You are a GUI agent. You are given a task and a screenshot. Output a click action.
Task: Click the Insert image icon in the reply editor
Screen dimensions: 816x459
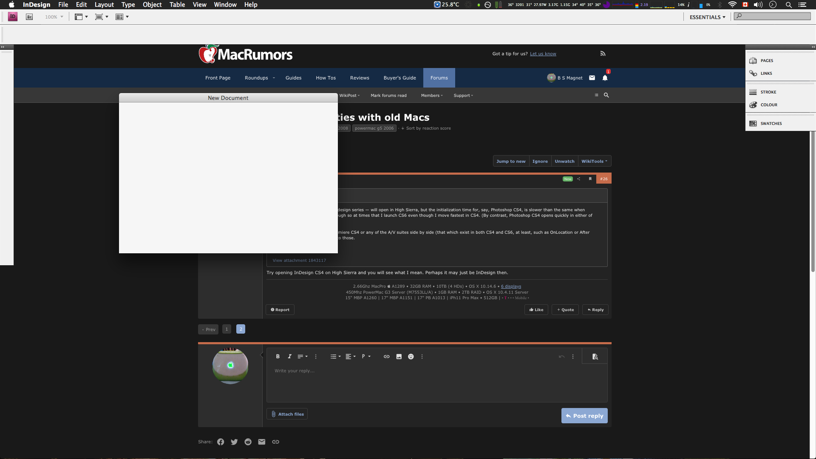point(399,357)
